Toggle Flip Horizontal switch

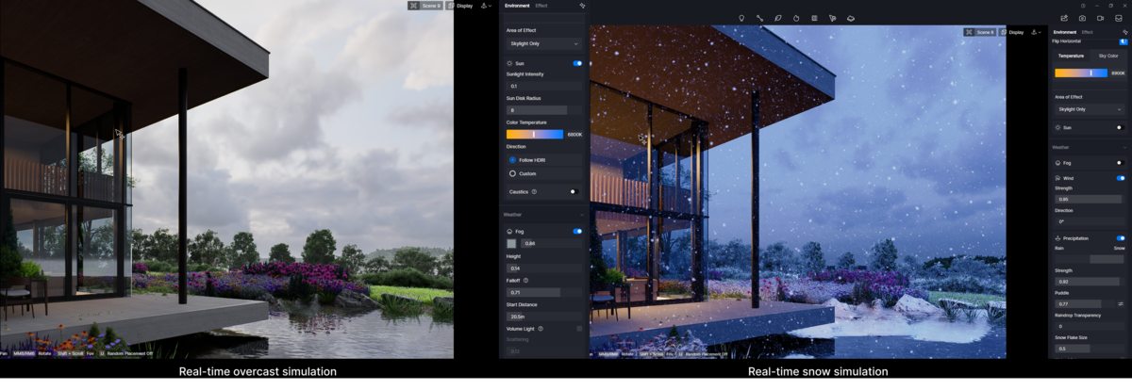point(1123,41)
